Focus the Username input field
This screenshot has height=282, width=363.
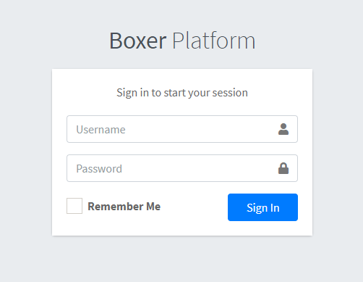(x=182, y=129)
